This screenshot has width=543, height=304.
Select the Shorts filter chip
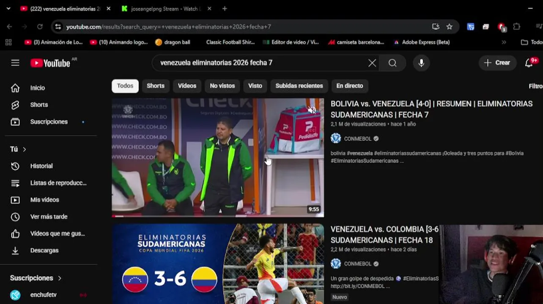pyautogui.click(x=156, y=86)
